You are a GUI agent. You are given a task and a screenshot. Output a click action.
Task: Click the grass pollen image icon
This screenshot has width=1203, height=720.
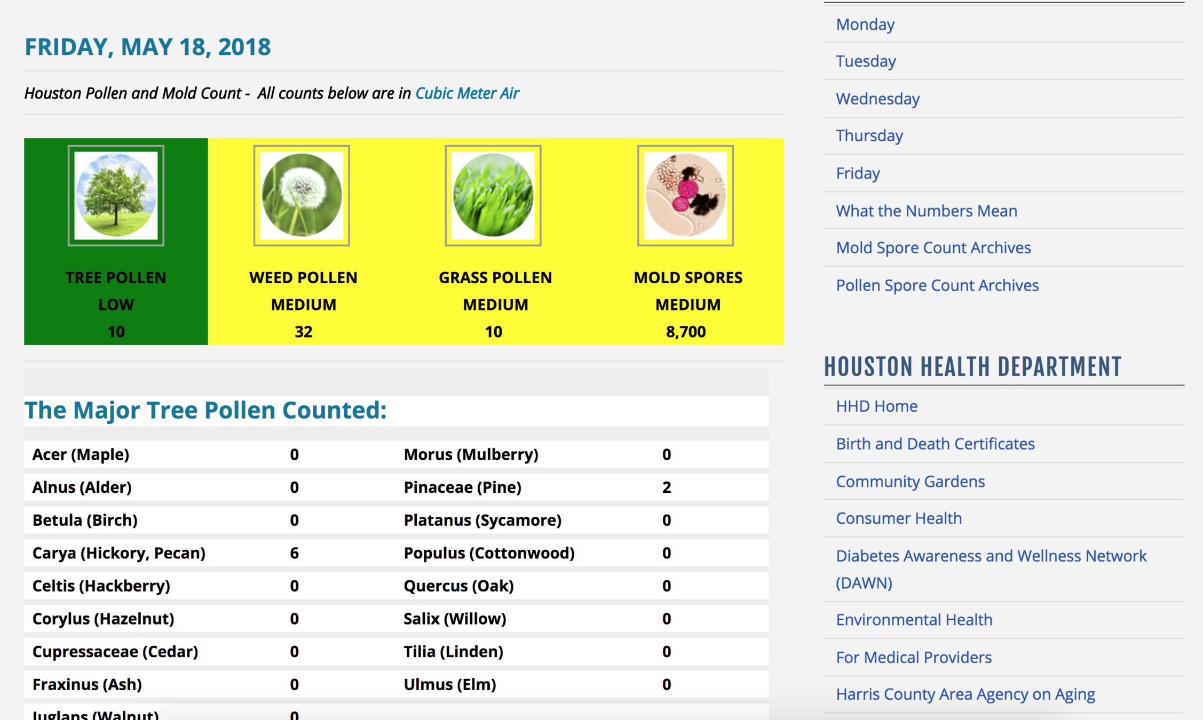click(493, 195)
